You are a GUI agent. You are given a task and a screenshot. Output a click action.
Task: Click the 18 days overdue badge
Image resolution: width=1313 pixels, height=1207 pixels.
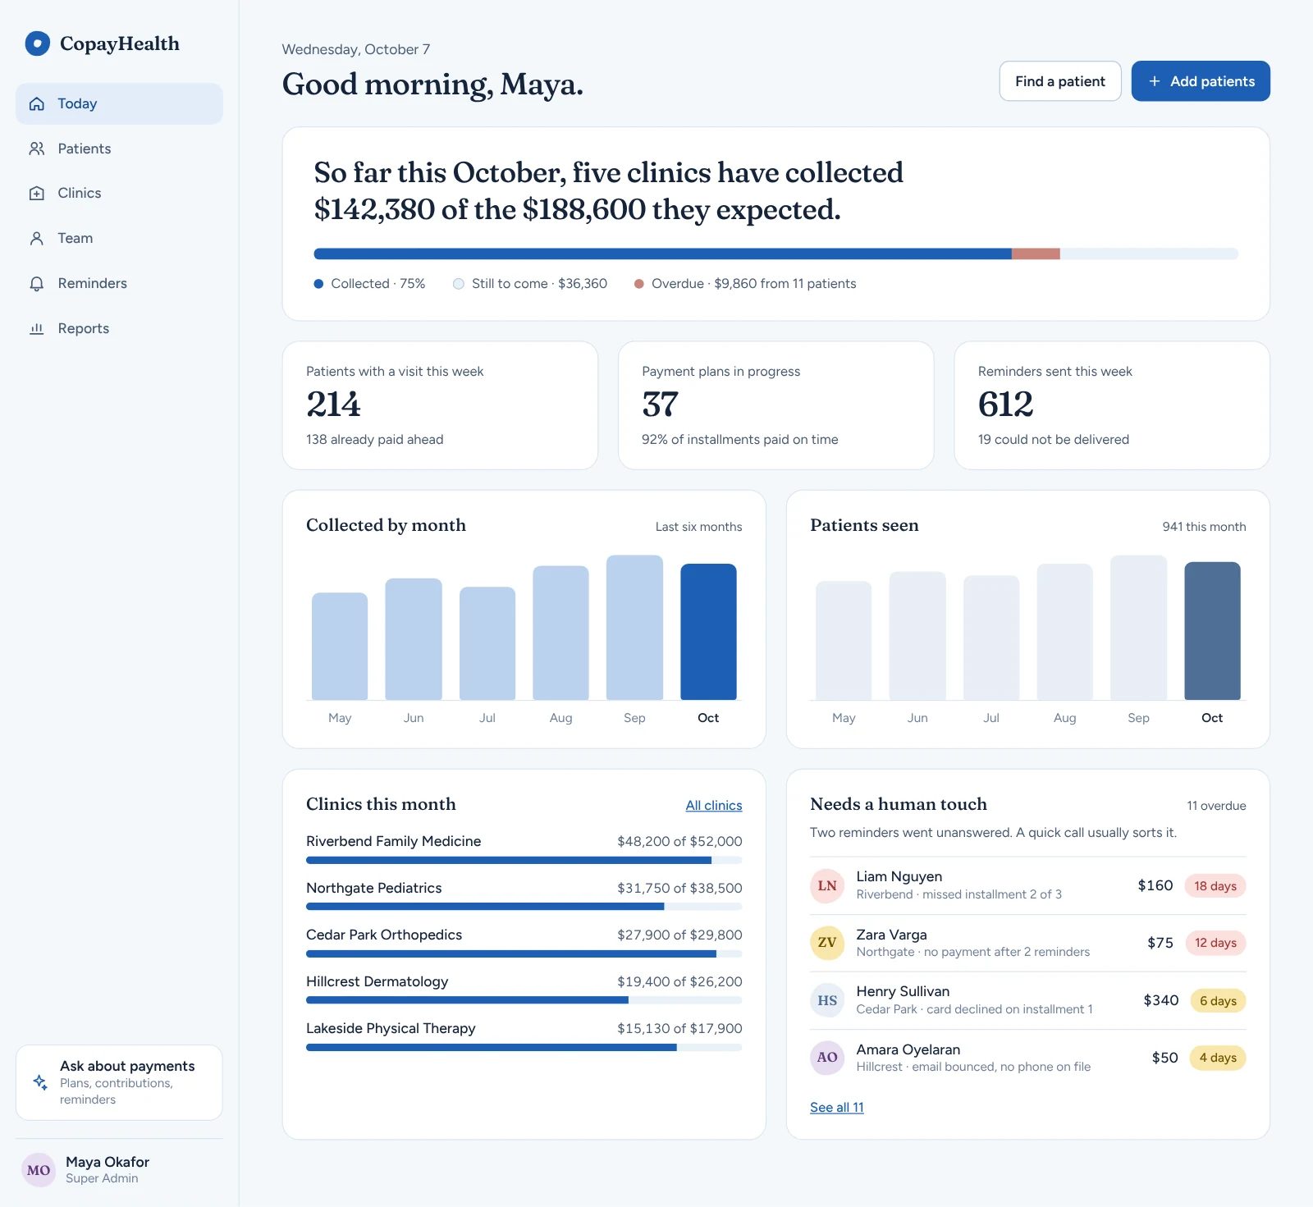tap(1215, 886)
